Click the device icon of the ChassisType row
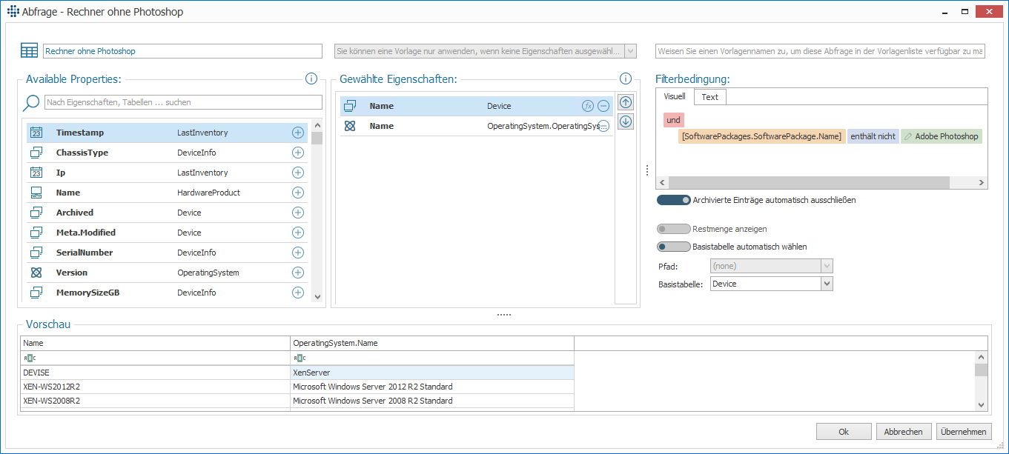 pos(36,153)
